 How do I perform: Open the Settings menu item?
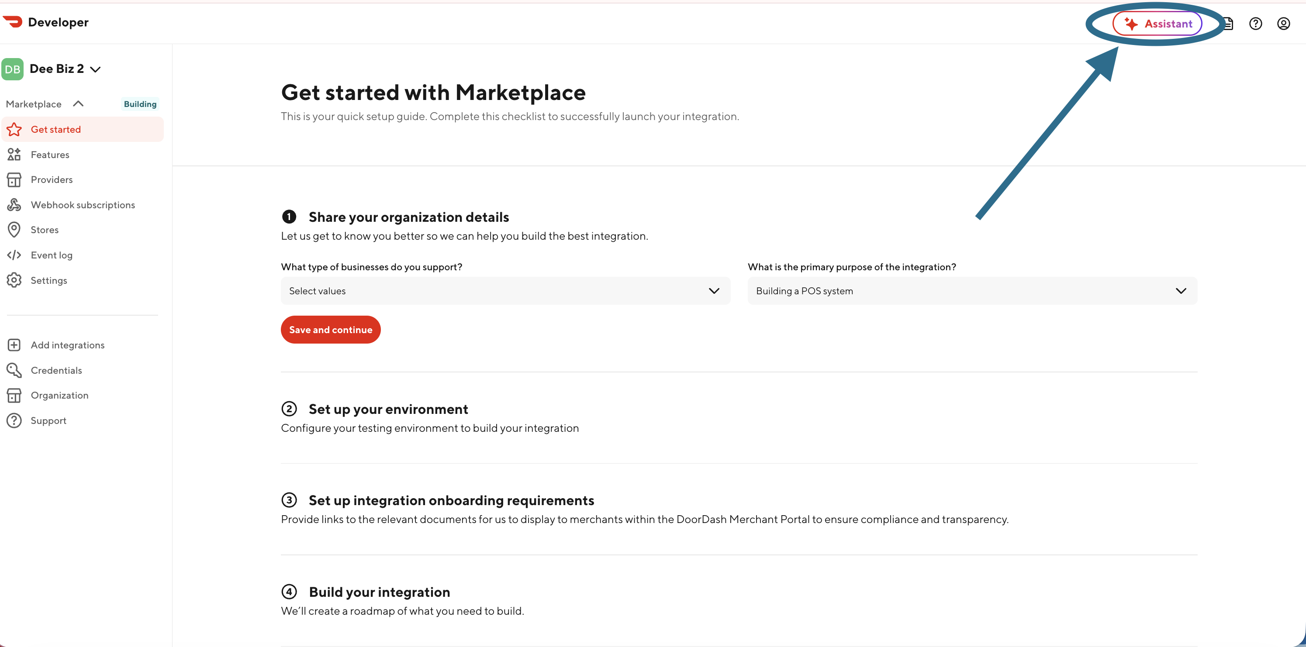coord(49,280)
